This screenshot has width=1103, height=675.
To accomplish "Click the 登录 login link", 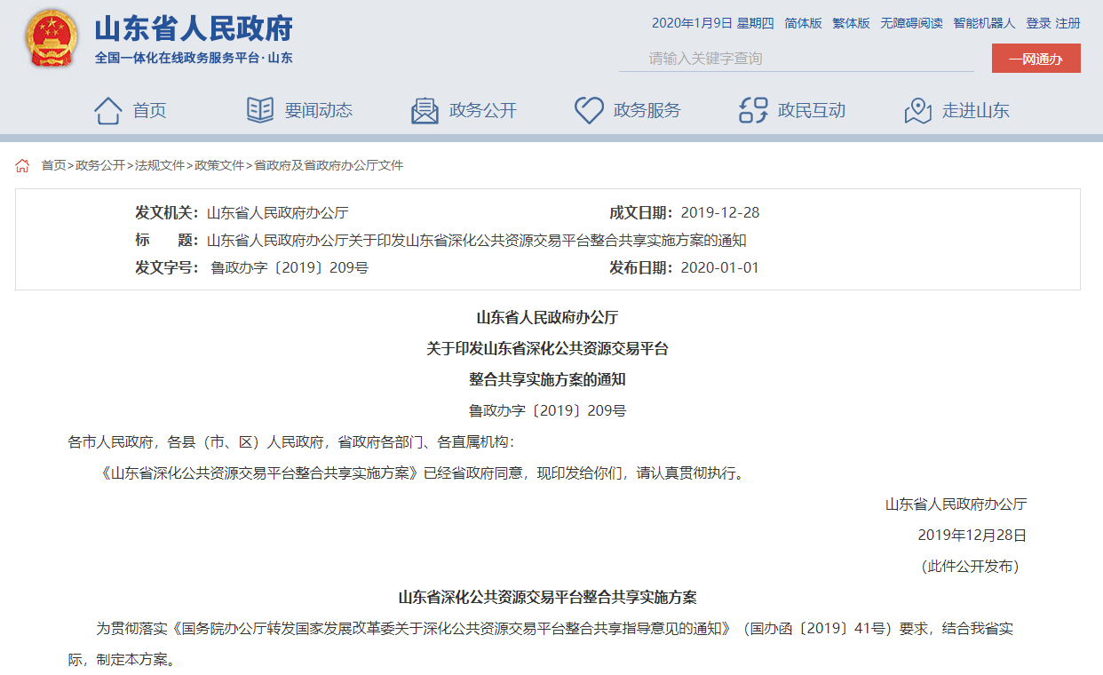I will 1038,23.
